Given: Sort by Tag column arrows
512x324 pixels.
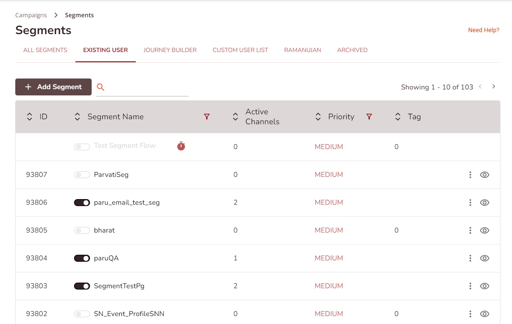Looking at the screenshot, I should point(397,117).
